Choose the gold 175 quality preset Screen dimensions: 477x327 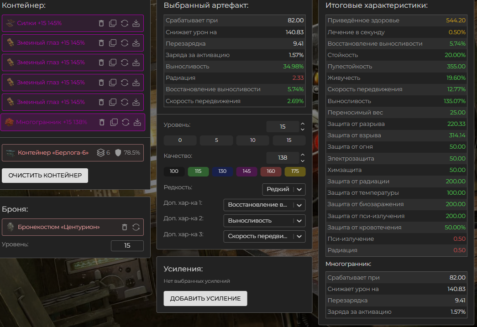(x=295, y=172)
